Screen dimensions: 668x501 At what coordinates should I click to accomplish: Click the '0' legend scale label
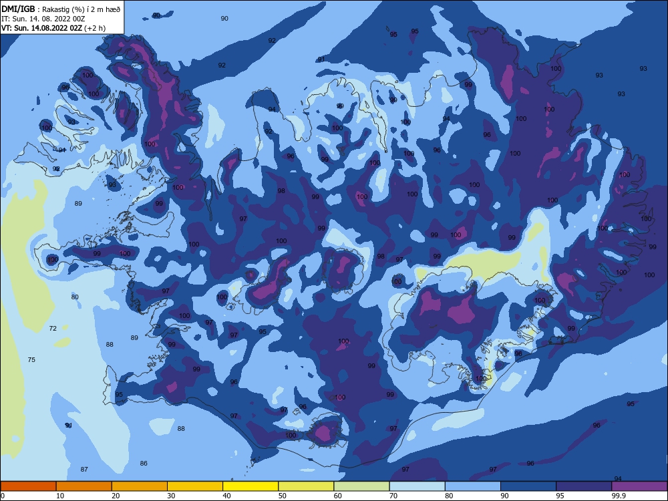[x=3, y=496]
